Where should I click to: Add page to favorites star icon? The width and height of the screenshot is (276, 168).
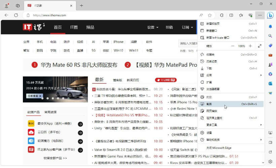[x=210, y=15]
